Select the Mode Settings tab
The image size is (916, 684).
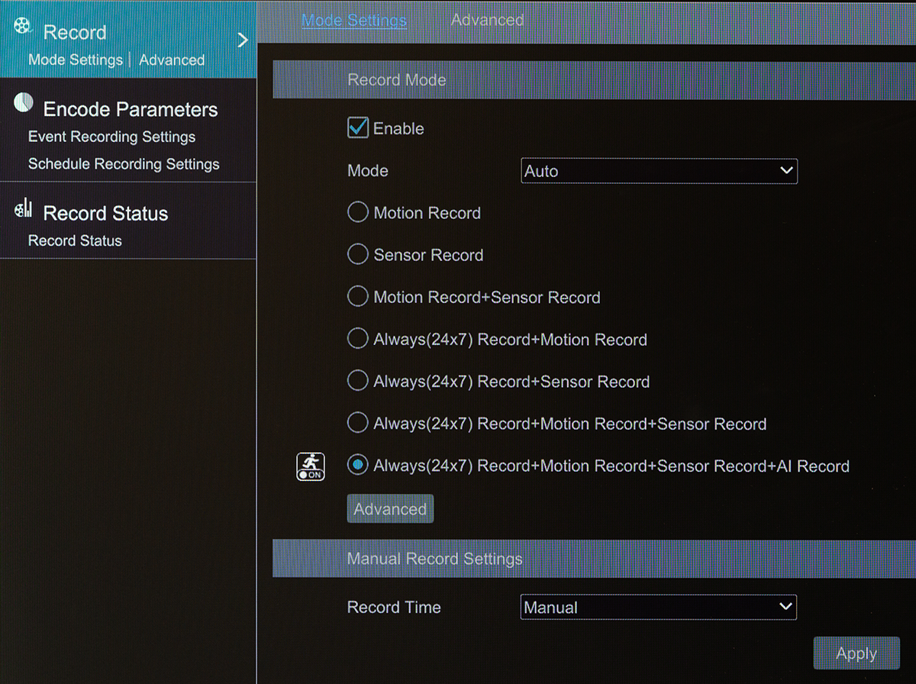pyautogui.click(x=353, y=20)
